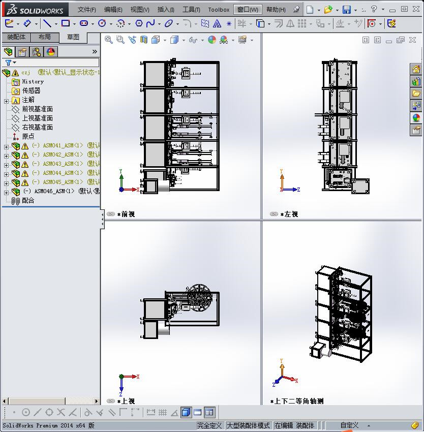
Task: Click the New document button
Action: click(310, 10)
